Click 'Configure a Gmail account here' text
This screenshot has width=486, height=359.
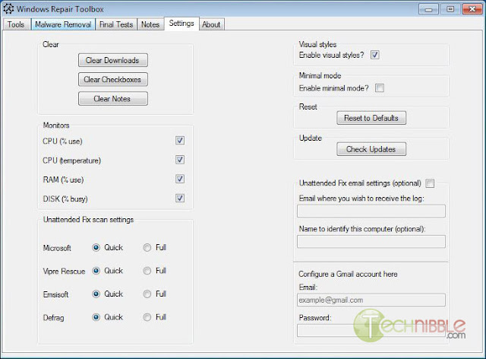coord(348,275)
